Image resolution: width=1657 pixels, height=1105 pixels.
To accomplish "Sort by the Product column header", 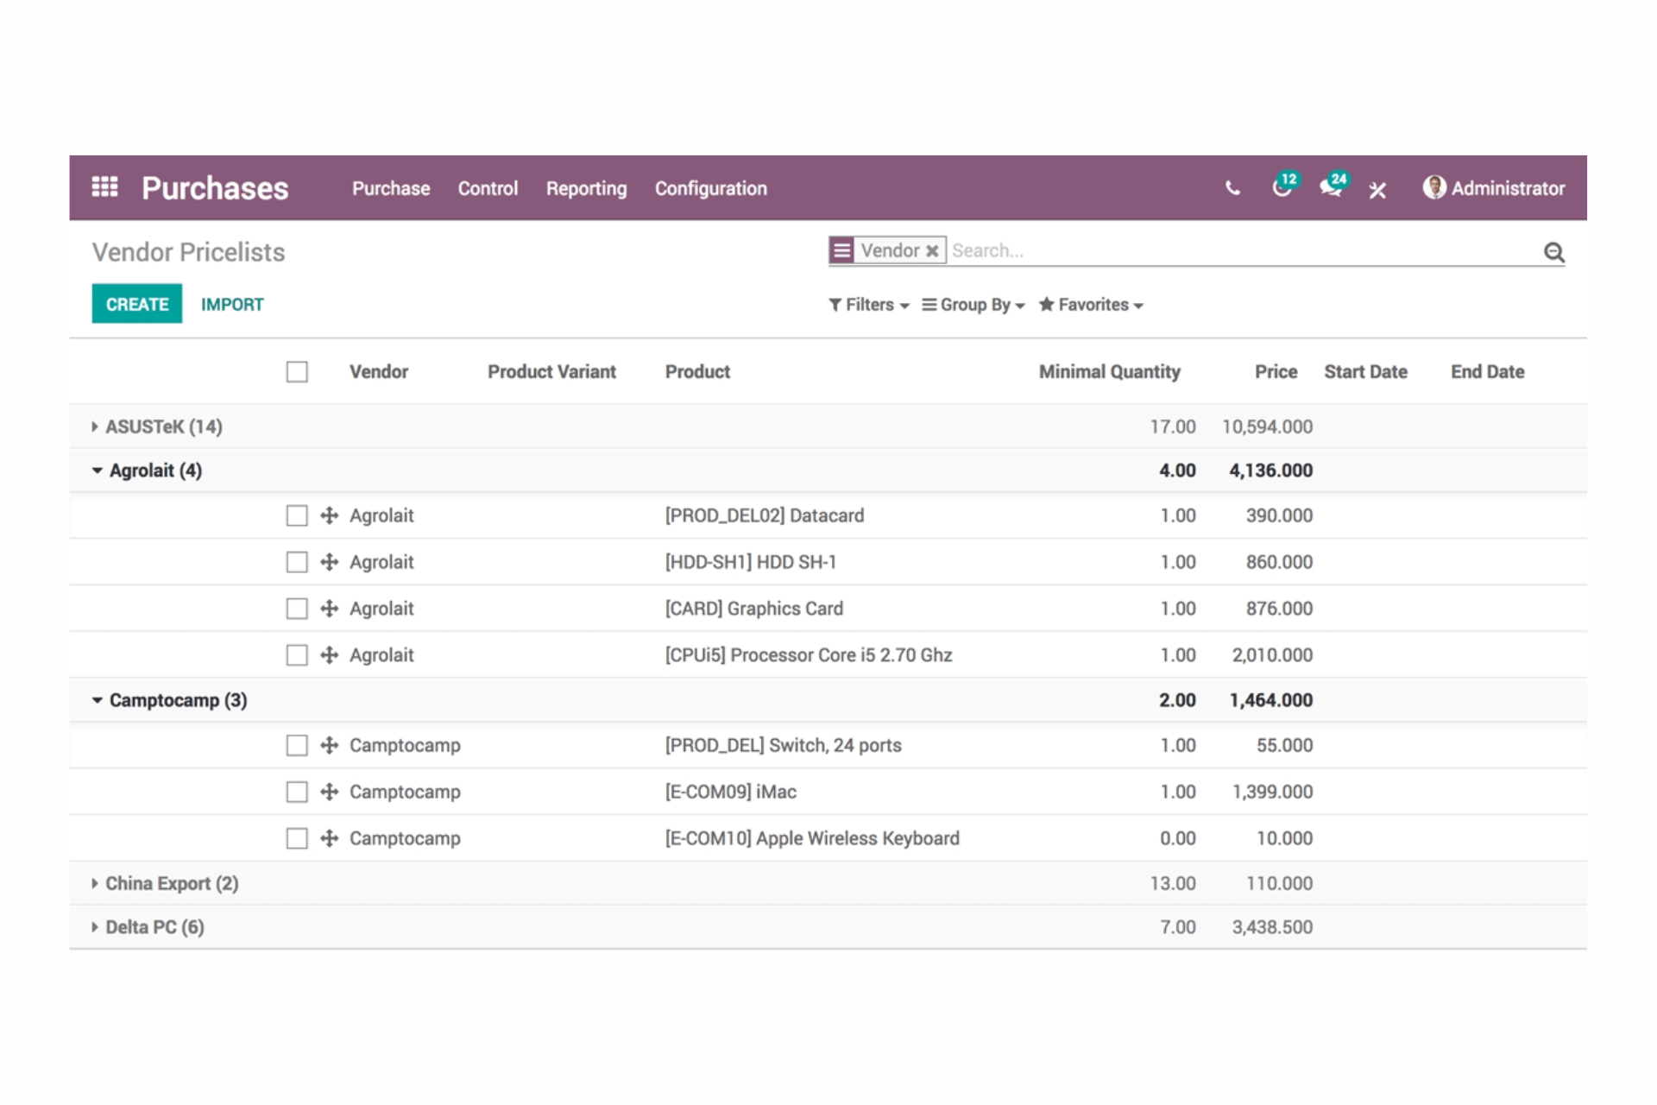I will [x=697, y=372].
